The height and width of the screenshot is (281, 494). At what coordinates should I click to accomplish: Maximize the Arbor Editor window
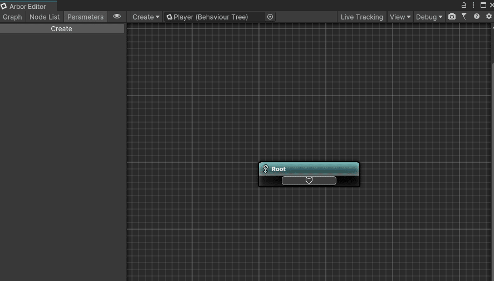pos(483,5)
